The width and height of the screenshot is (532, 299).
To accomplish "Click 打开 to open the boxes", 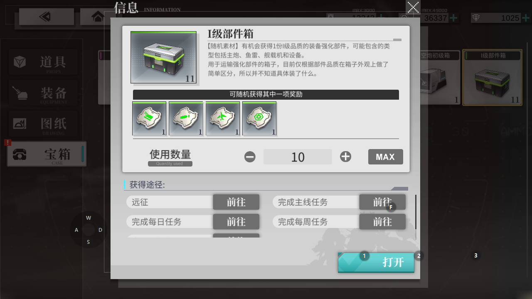I will tap(376, 262).
